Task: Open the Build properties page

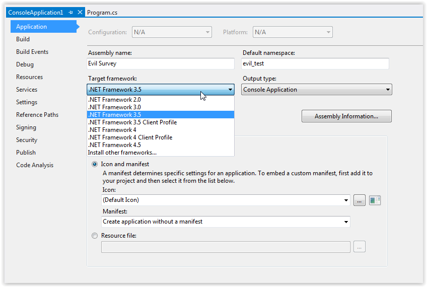Action: 23,39
